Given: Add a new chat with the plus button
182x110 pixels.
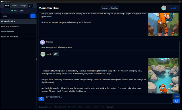Looking at the screenshot, I should point(33,16).
